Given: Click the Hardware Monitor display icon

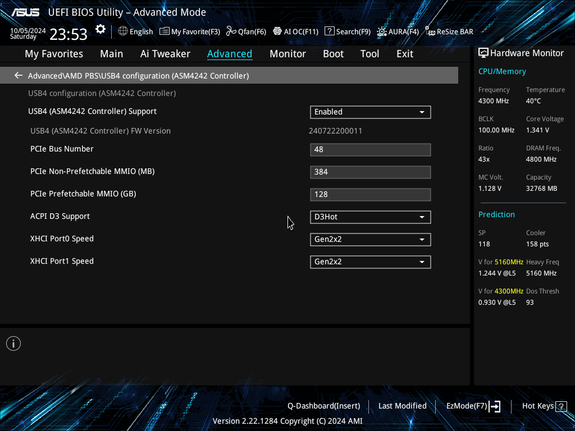Looking at the screenshot, I should pyautogui.click(x=483, y=53).
